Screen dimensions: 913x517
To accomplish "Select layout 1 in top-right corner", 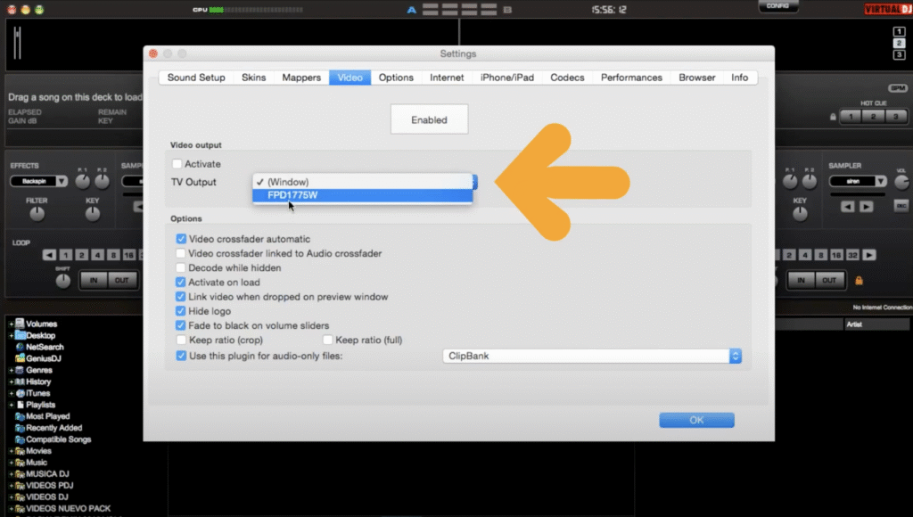I will click(x=899, y=31).
